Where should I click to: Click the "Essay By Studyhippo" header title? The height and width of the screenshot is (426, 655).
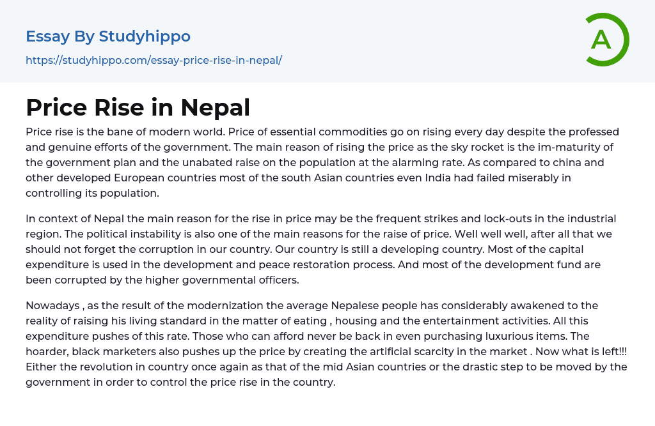pyautogui.click(x=108, y=36)
